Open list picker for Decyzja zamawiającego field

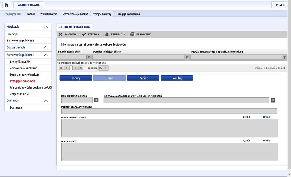pos(273,100)
